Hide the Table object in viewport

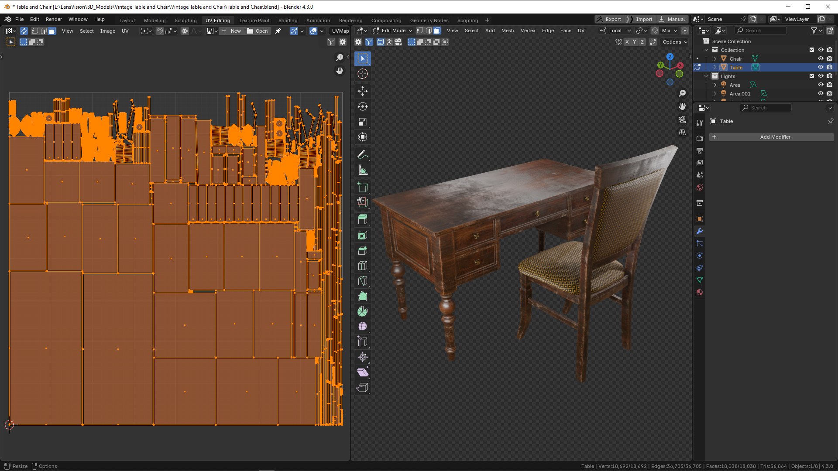[821, 67]
